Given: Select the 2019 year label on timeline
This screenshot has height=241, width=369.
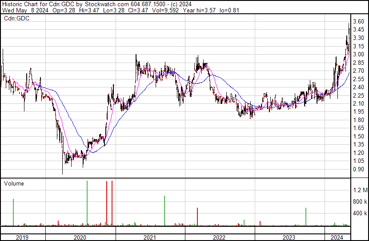Looking at the screenshot, I should tap(22, 237).
